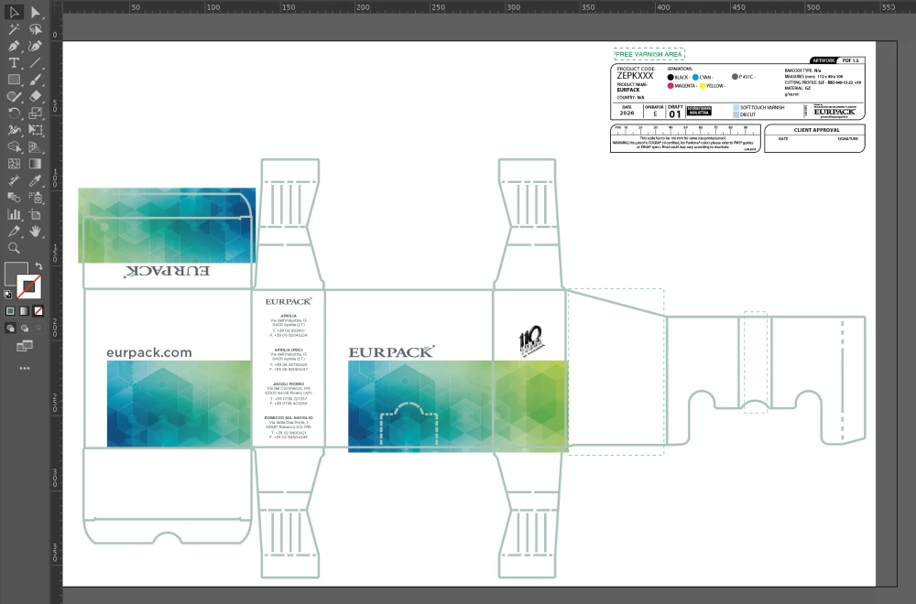Select the Selection tool arrow
Image resolution: width=916 pixels, height=604 pixels.
pos(14,12)
